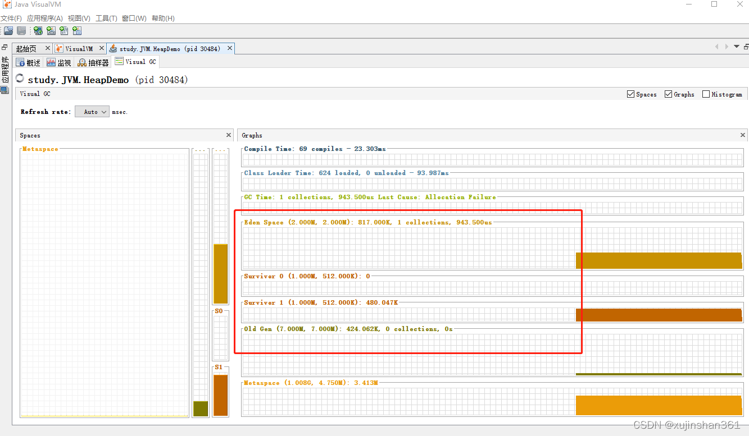Close the Spaces panel
This screenshot has height=436, width=749.
coord(229,135)
